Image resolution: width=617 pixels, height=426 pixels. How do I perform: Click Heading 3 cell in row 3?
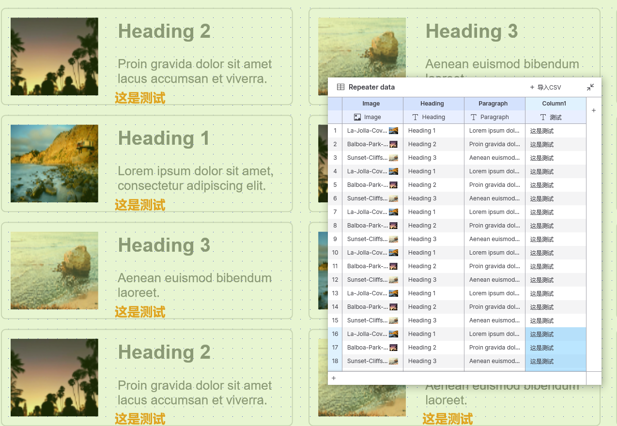[x=433, y=158]
